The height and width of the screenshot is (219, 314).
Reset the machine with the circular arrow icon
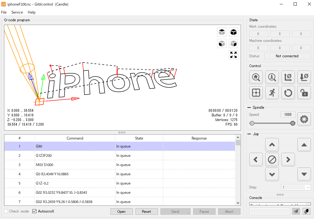coord(288,93)
